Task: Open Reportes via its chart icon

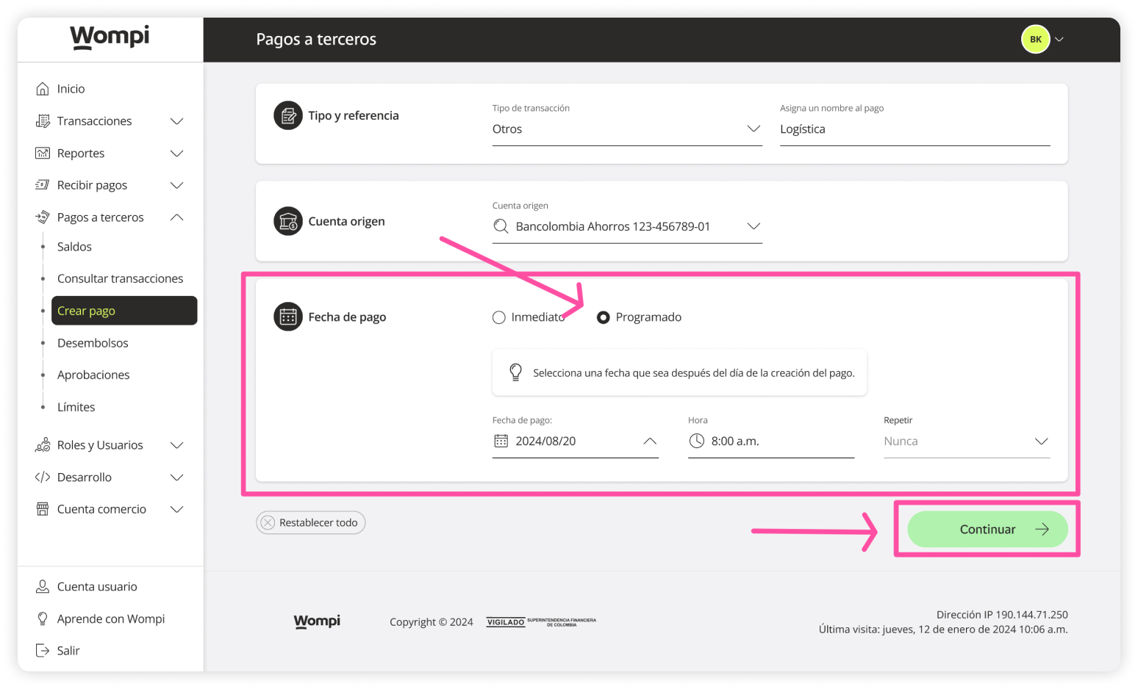Action: pyautogui.click(x=43, y=153)
